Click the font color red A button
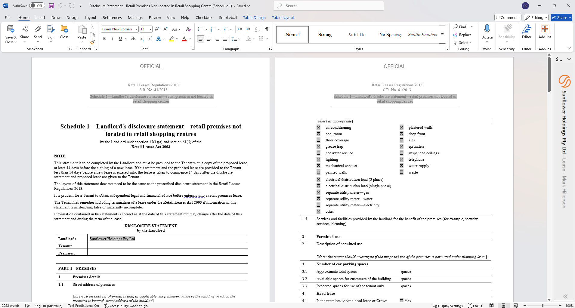This screenshot has height=308, width=575. pos(184,39)
